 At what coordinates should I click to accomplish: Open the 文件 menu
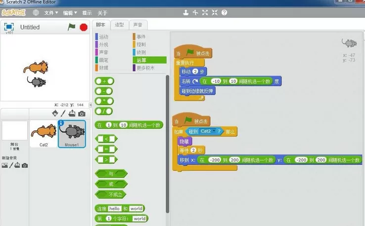51,13
